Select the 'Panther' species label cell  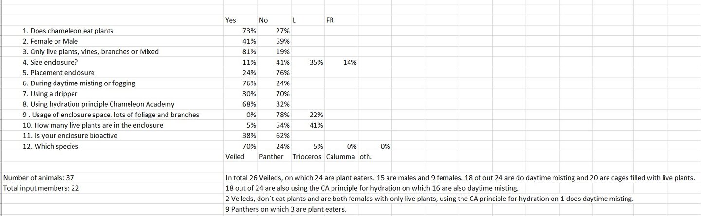(x=274, y=156)
